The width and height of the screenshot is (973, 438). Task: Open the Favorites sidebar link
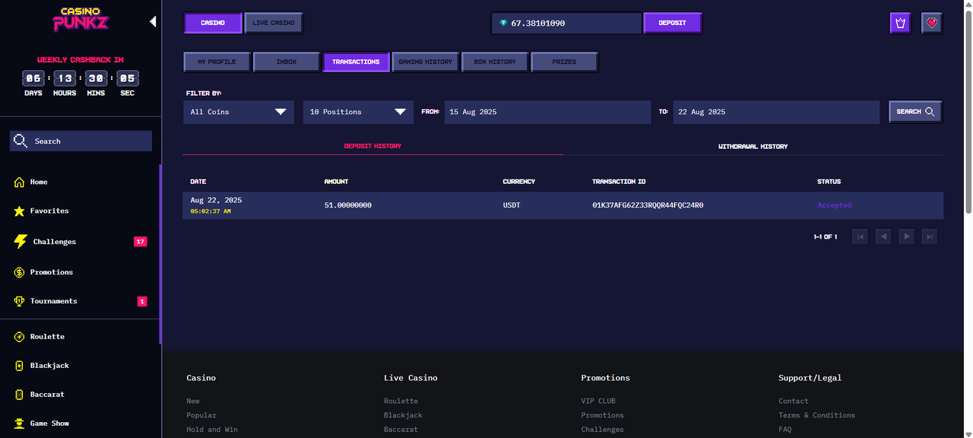coord(49,211)
